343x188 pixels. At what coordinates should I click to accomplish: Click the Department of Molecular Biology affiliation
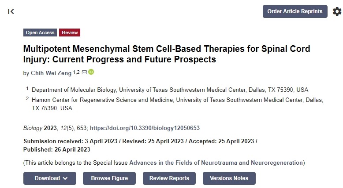pos(170,90)
